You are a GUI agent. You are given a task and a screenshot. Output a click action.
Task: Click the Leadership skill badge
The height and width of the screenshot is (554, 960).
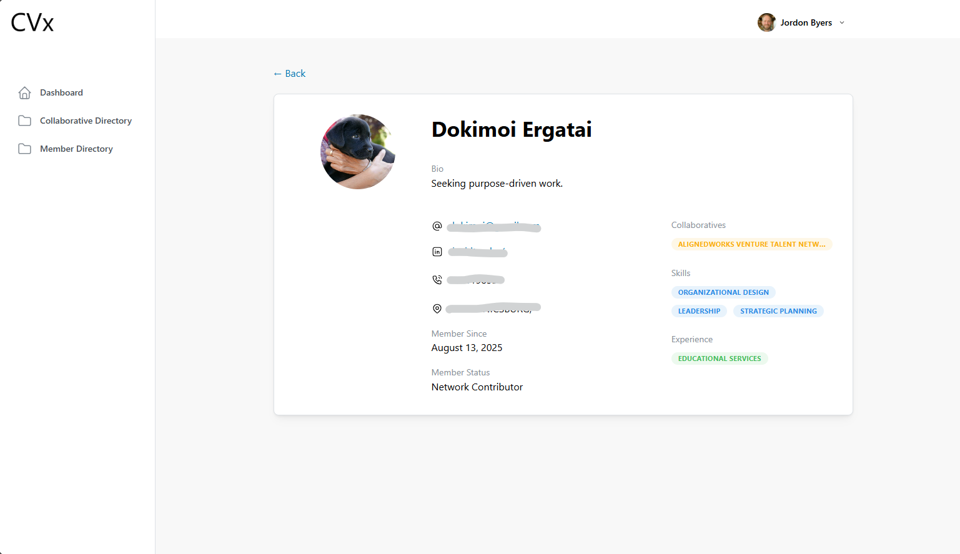point(699,310)
